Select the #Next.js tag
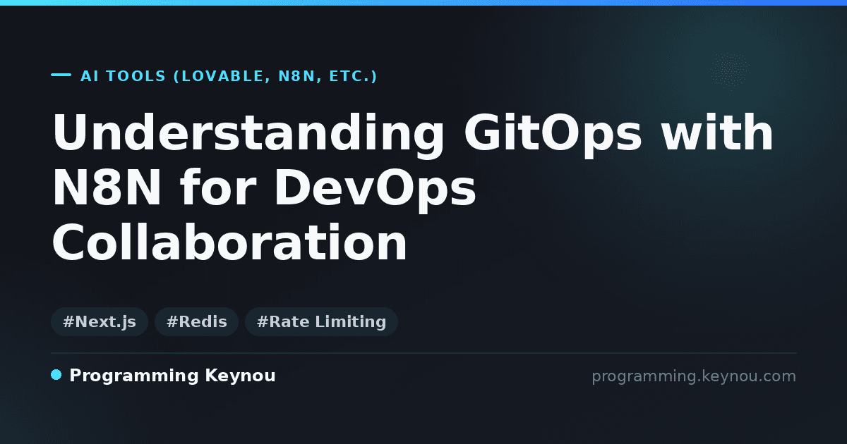The image size is (847, 444). (100, 322)
